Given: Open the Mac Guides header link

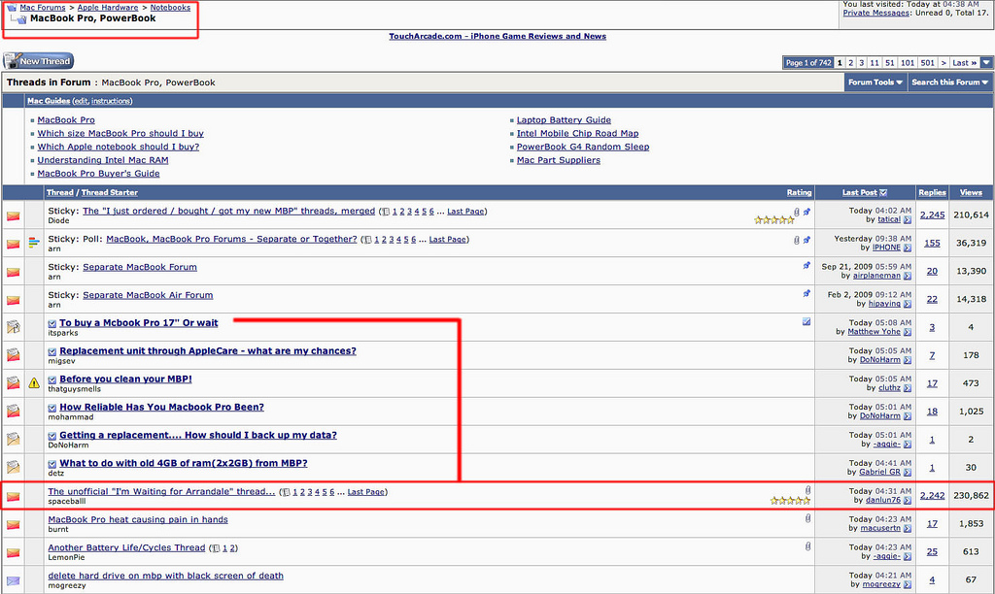Looking at the screenshot, I should (x=49, y=101).
